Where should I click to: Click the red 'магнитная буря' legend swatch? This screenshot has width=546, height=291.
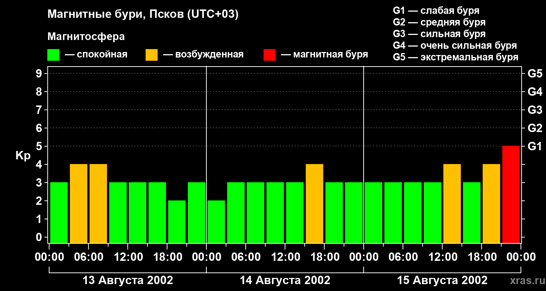[x=269, y=55]
